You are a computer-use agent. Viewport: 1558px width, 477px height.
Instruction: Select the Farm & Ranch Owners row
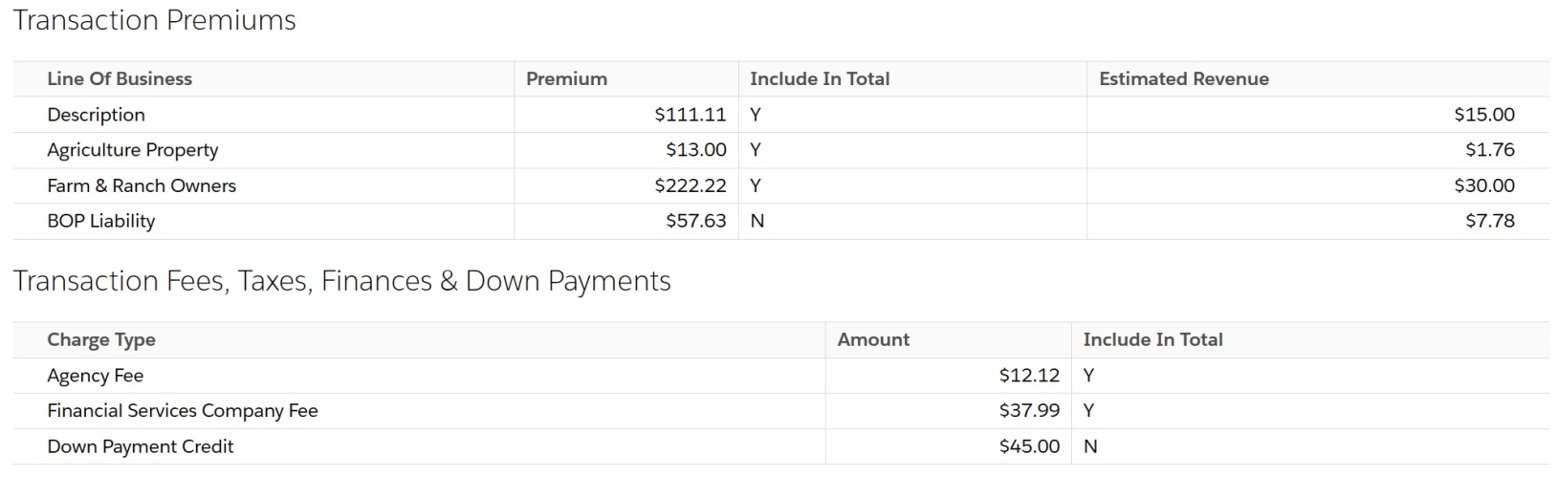[142, 185]
